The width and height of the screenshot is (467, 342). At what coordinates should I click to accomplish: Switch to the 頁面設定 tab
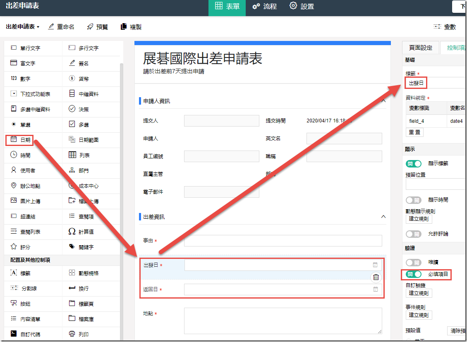[x=421, y=48]
